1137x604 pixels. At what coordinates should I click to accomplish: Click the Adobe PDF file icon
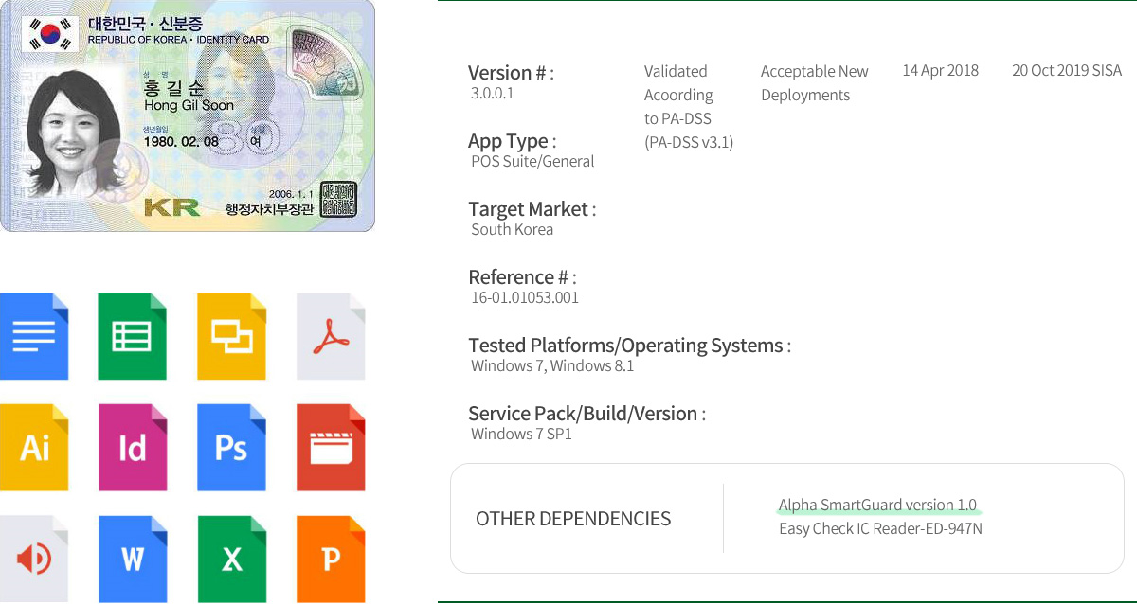pyautogui.click(x=331, y=336)
